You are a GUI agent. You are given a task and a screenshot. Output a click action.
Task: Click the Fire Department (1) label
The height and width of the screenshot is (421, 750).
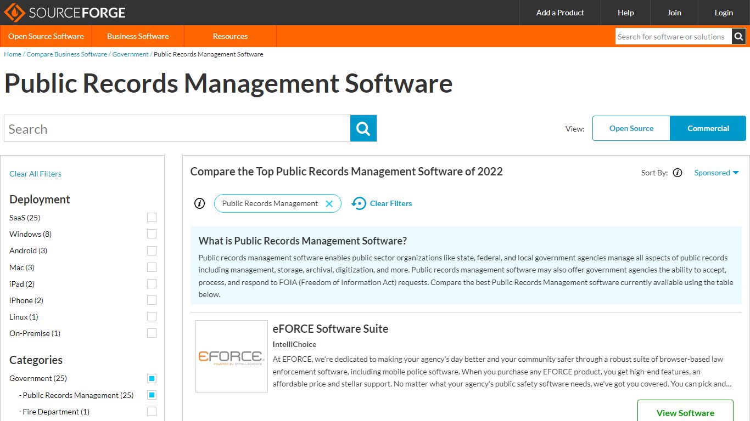[56, 412]
